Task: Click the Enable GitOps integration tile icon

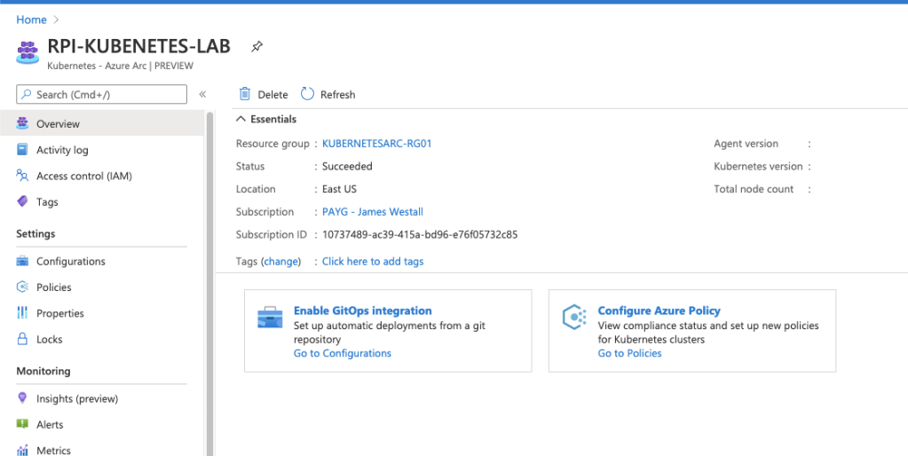Action: (270, 318)
